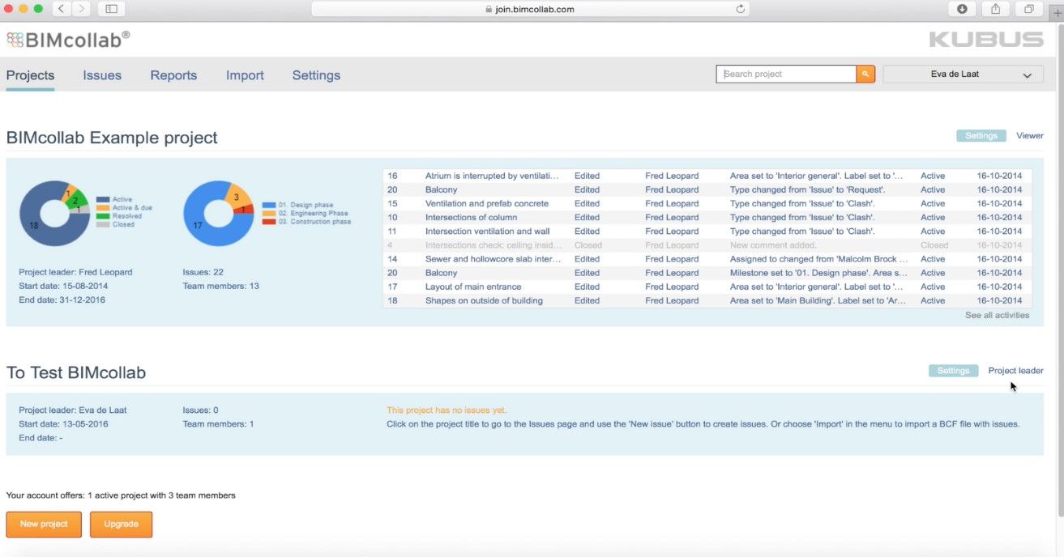Click Viewer link for Example project

pos(1030,135)
